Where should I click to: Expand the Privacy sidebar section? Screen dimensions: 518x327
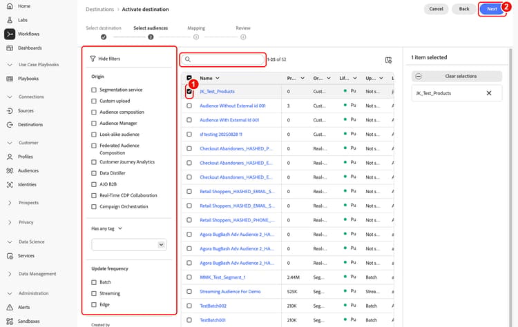10,222
